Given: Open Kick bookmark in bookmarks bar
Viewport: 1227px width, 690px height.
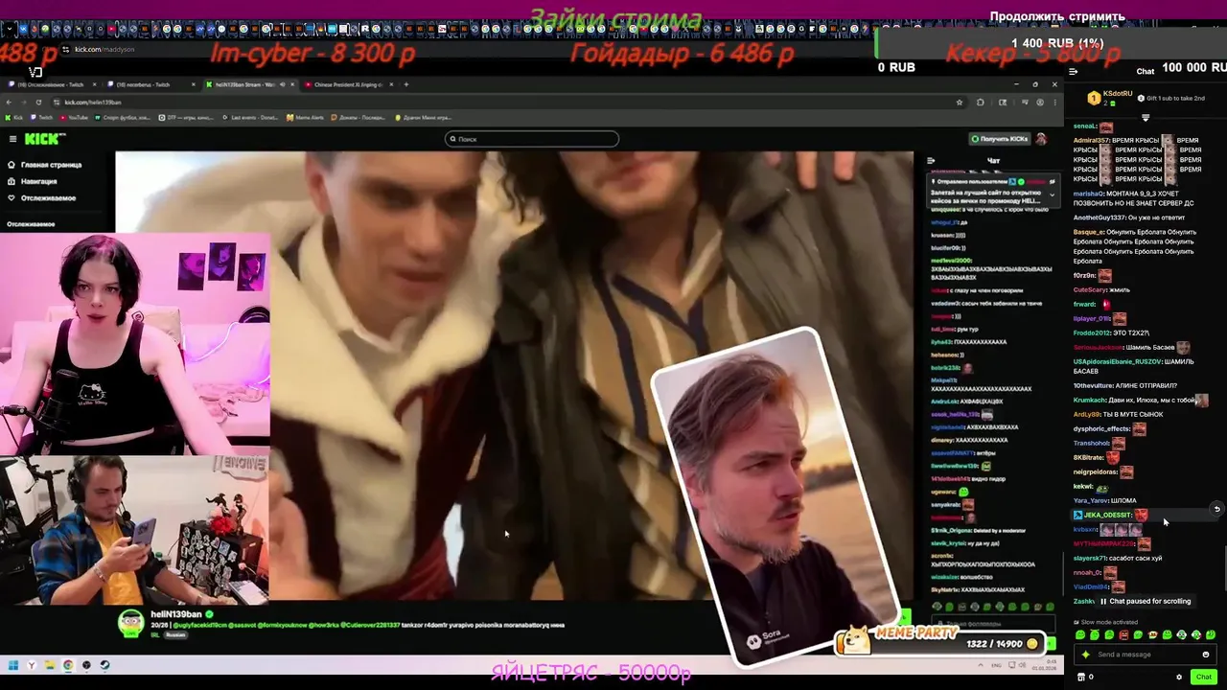Looking at the screenshot, I should click(x=14, y=118).
